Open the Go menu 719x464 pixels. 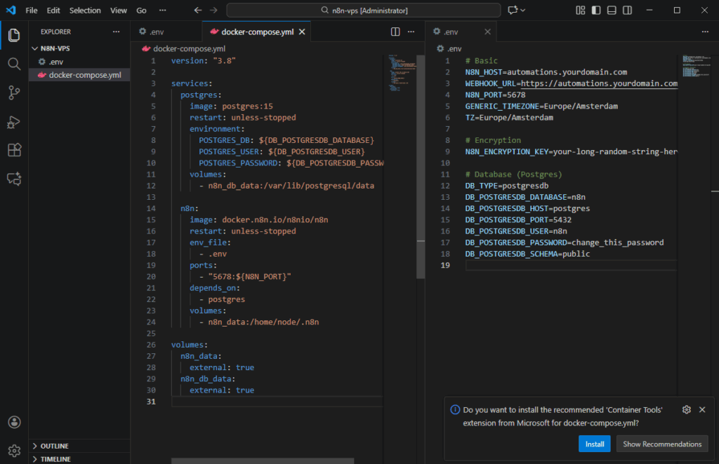[x=140, y=10]
